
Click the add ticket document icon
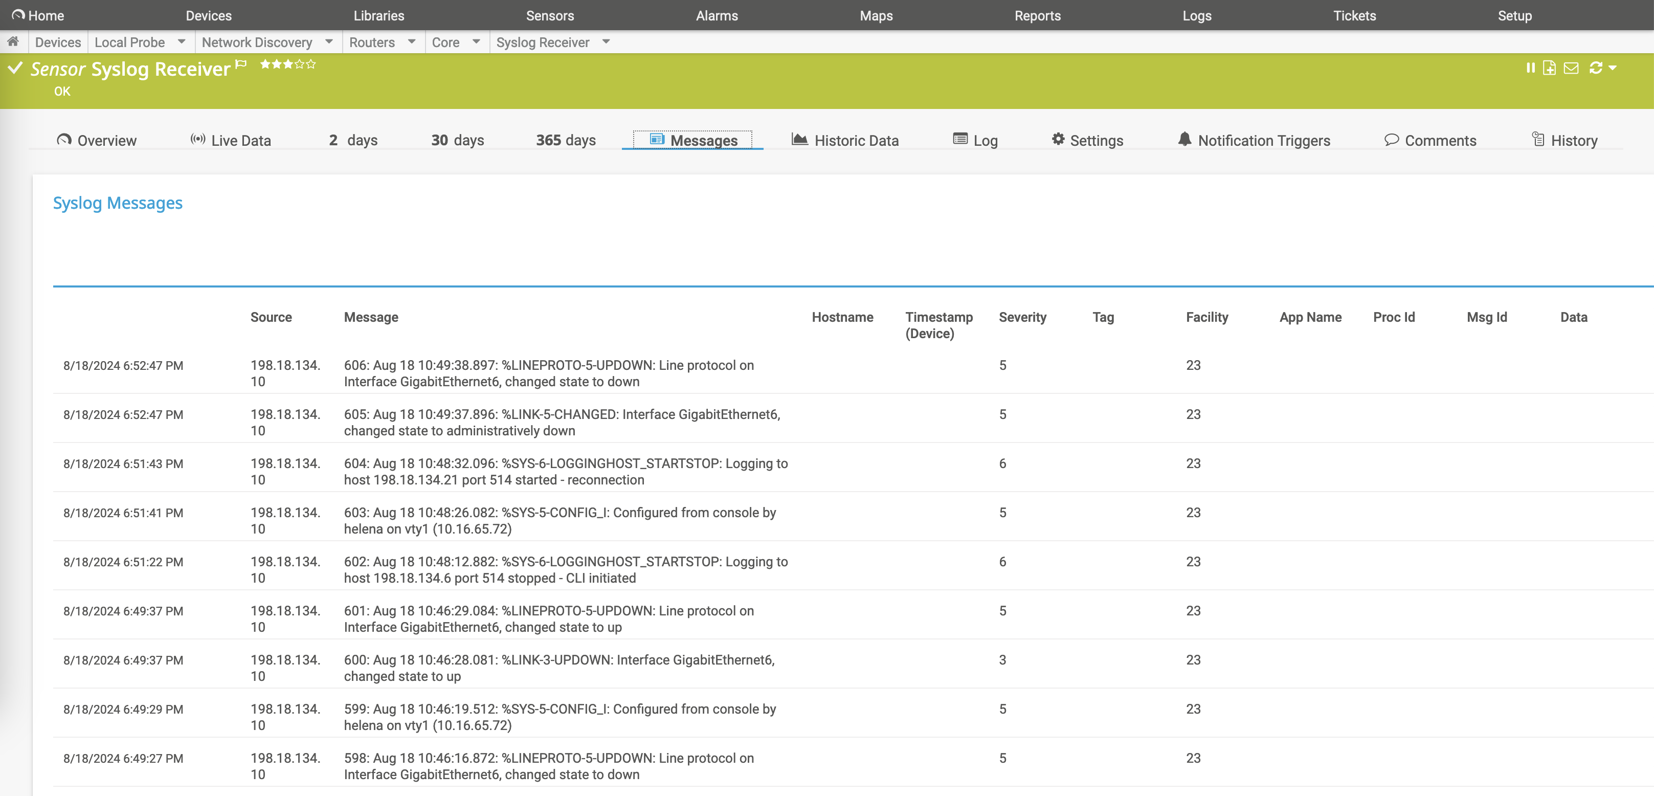pos(1549,68)
